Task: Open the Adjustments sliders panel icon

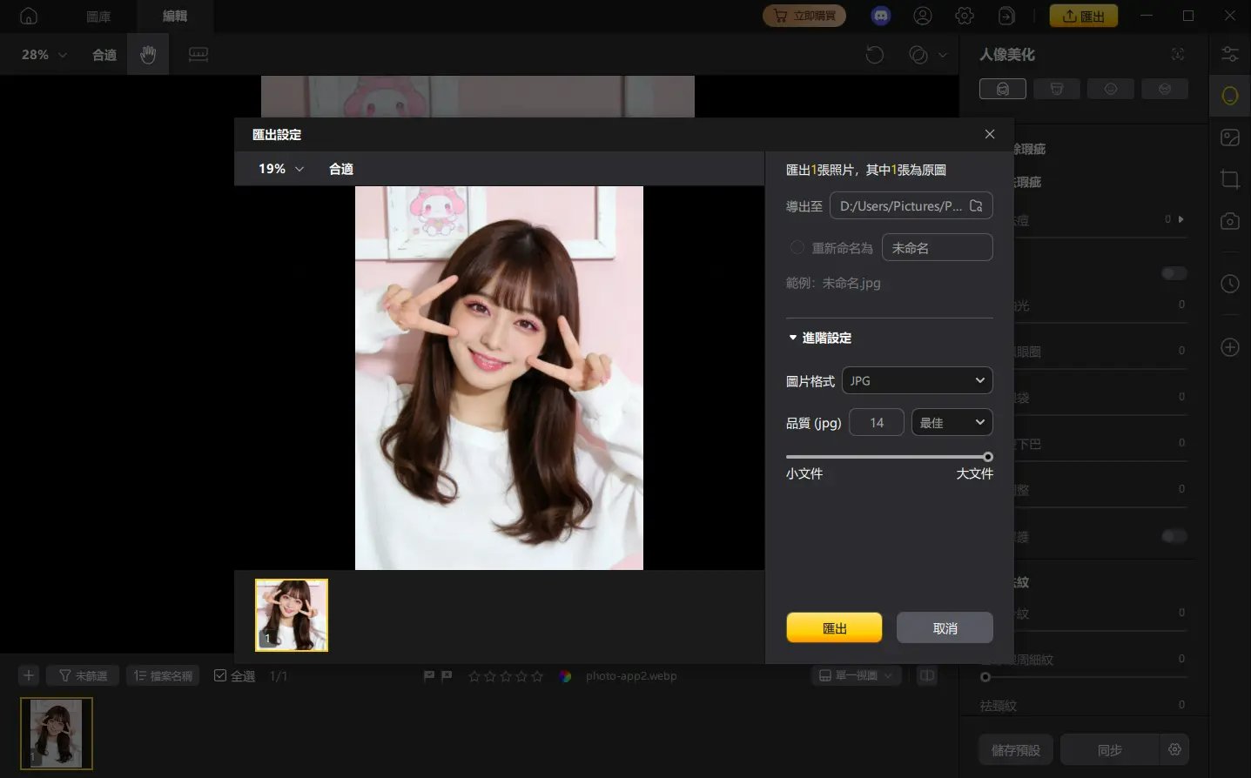Action: 1230,54
